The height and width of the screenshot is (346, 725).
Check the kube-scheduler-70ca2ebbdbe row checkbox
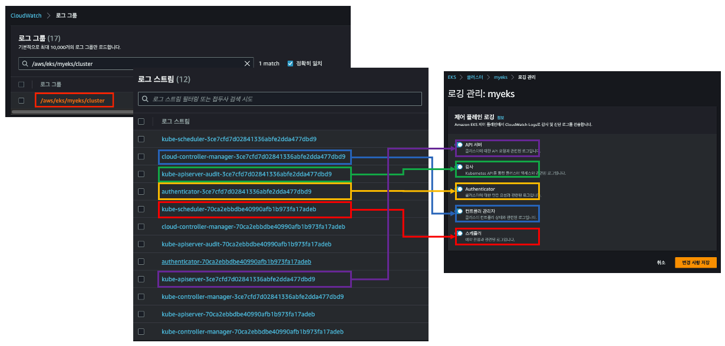(x=141, y=209)
